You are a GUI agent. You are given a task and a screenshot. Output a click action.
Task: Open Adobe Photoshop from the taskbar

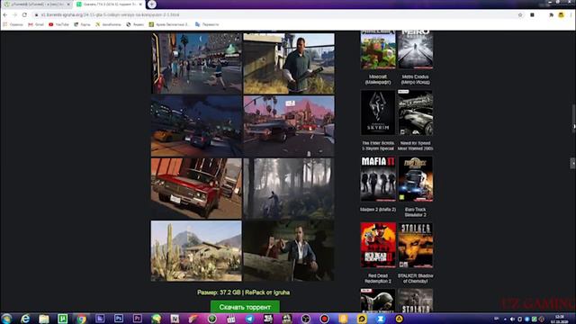119,319
